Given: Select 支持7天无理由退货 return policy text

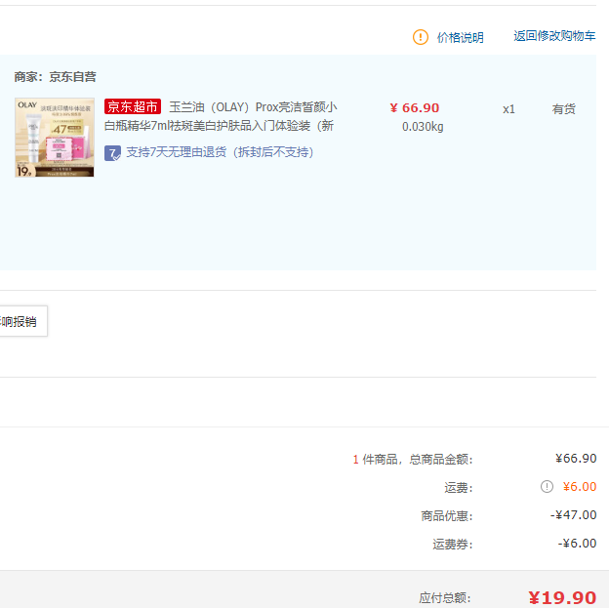Looking at the screenshot, I should (220, 152).
